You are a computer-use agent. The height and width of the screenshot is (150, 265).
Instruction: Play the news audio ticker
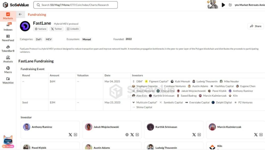pos(223,5)
